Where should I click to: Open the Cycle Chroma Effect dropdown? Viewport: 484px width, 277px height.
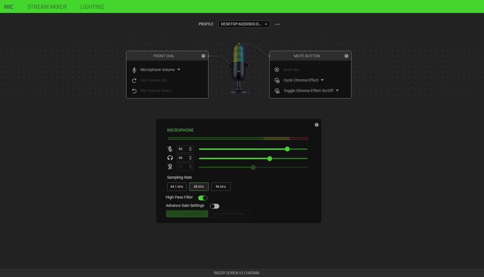coord(322,80)
